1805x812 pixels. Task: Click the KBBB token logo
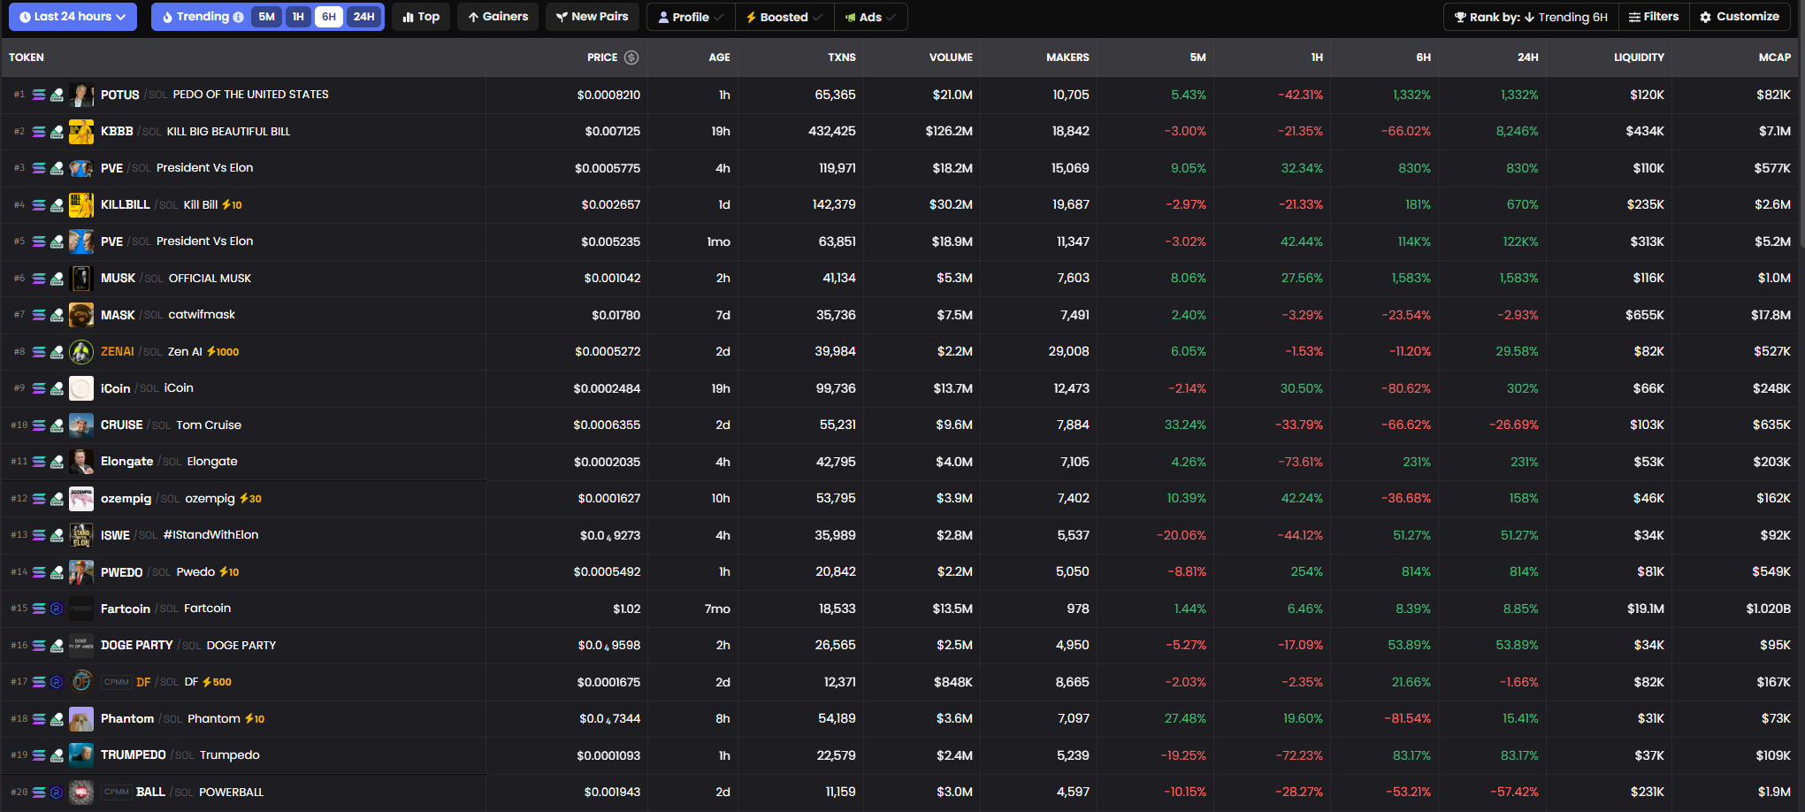(81, 132)
